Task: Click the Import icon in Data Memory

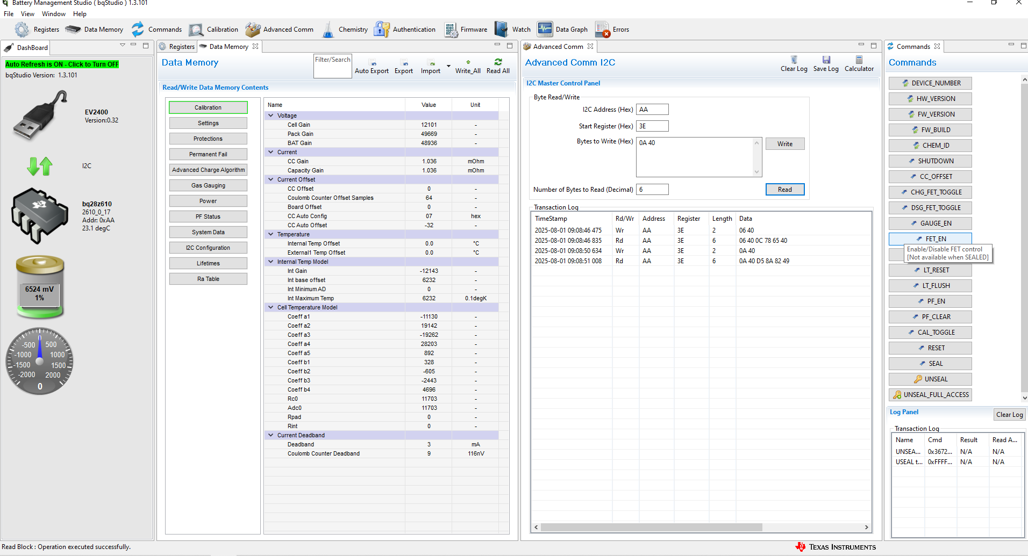Action: click(x=432, y=63)
